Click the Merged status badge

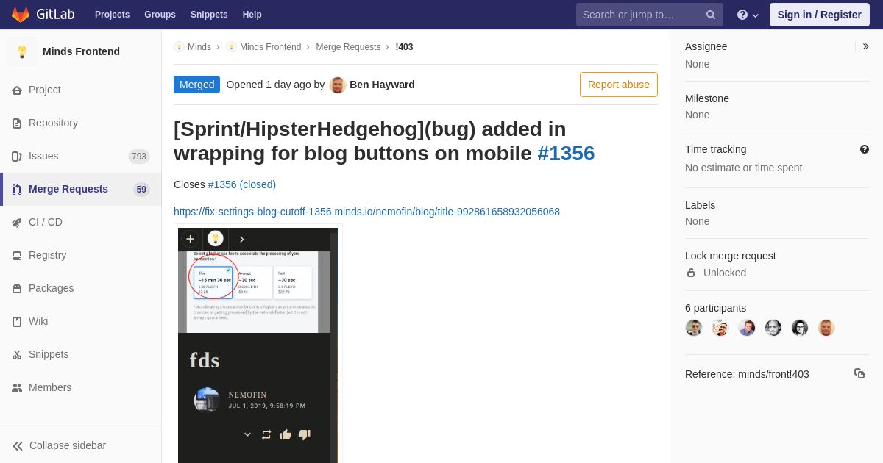[196, 85]
